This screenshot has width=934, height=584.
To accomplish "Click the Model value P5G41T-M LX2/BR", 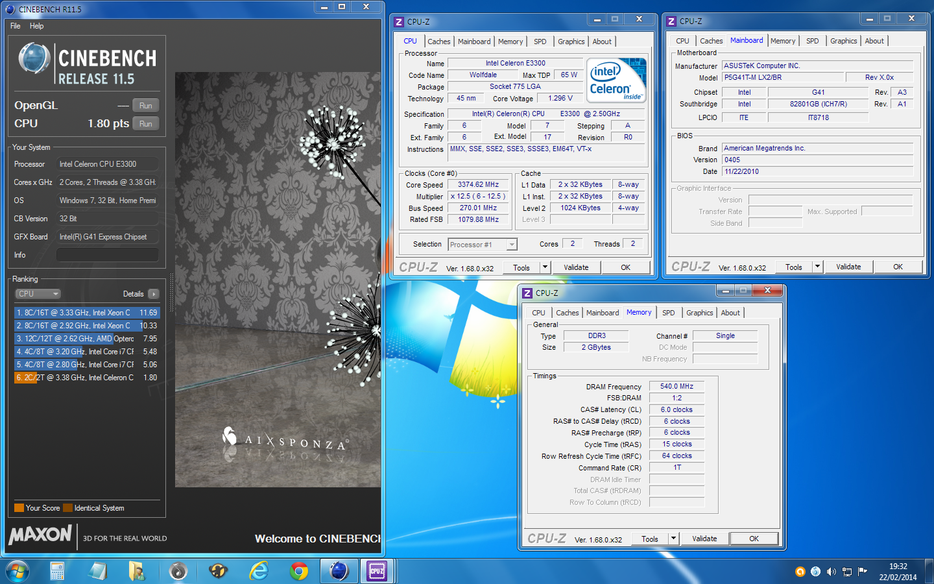I will (x=783, y=77).
